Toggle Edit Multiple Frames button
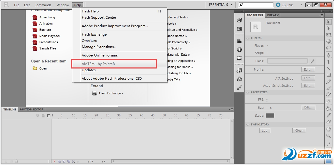The width and height of the screenshot is (334, 165). [x=69, y=161]
